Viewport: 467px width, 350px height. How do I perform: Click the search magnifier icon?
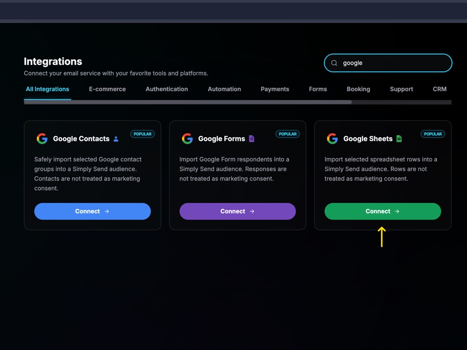click(x=334, y=63)
